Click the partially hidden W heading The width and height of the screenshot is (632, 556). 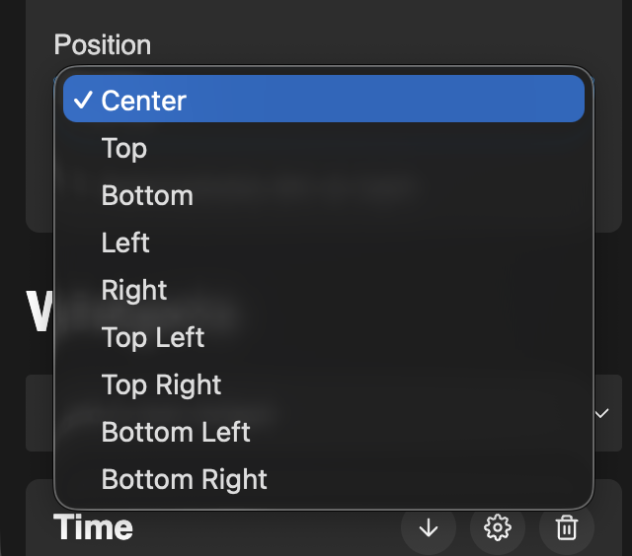pyautogui.click(x=38, y=313)
